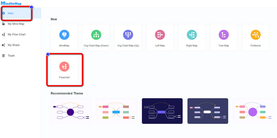Select the Right Map icon
This screenshot has width=277, height=138.
[x=192, y=35]
